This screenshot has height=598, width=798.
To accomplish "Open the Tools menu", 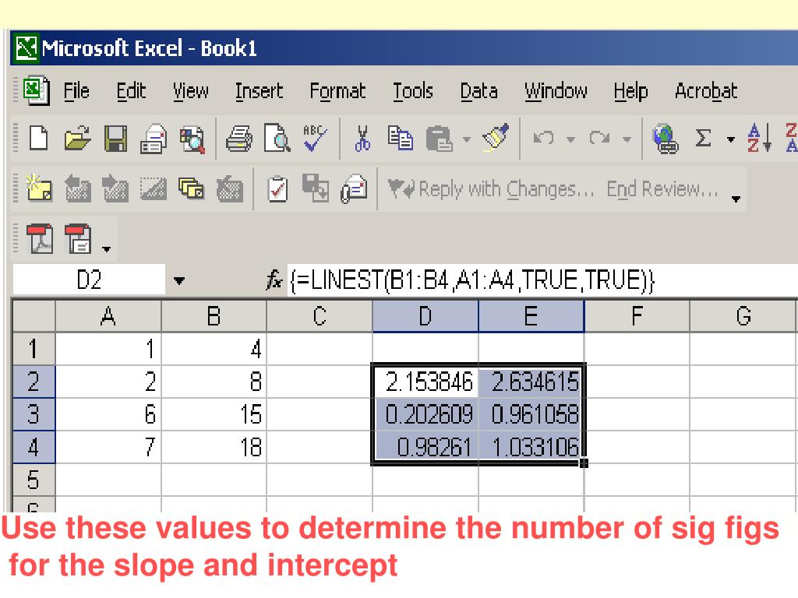I will click(x=413, y=92).
